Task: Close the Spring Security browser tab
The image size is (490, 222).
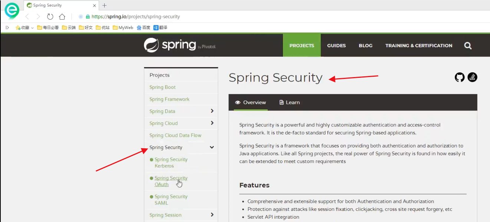Action: (95, 6)
